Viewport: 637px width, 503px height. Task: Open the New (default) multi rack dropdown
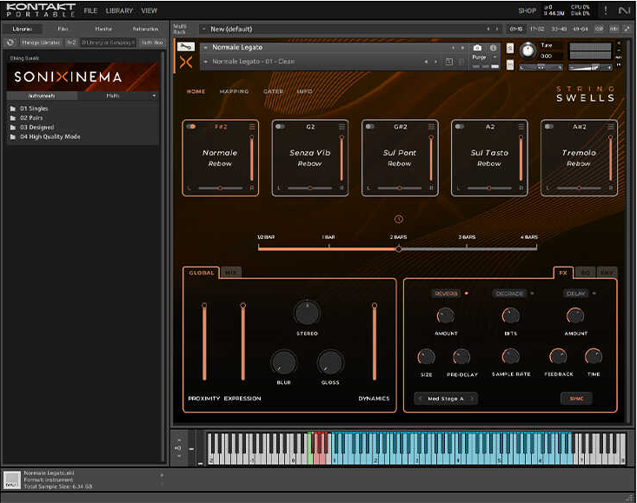(x=204, y=30)
